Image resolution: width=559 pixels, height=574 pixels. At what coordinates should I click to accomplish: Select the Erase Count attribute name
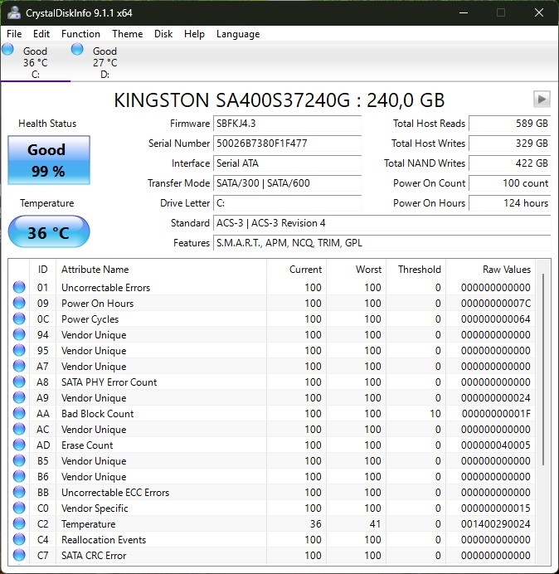(x=87, y=445)
